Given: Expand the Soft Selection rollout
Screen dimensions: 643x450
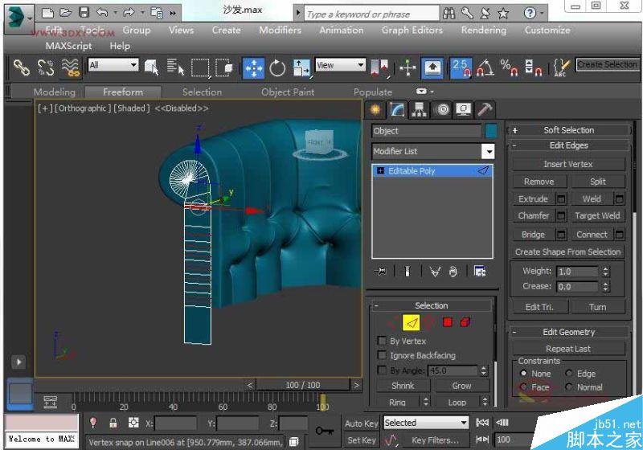Looking at the screenshot, I should [568, 130].
